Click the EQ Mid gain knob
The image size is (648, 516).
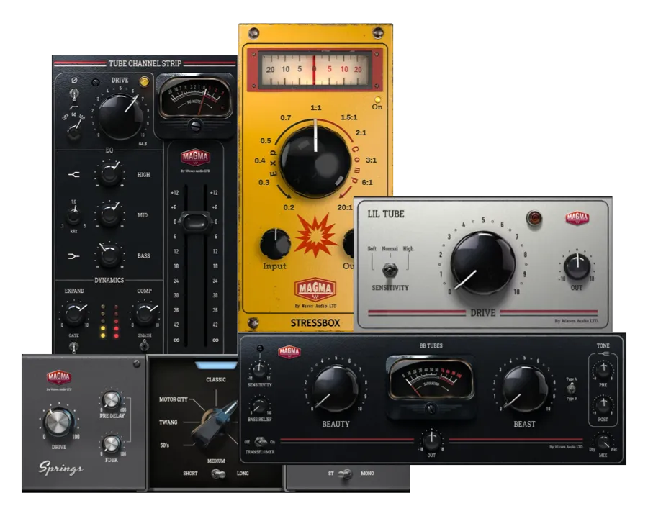(110, 214)
